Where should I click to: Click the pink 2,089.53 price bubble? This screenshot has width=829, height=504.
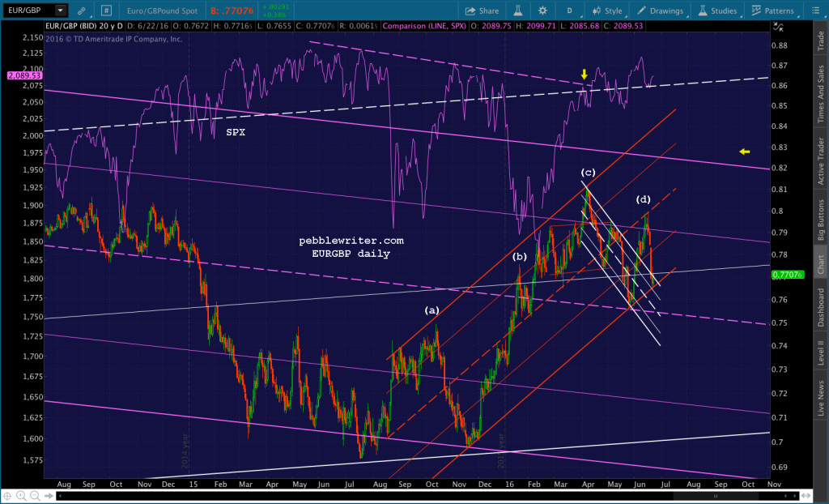24,75
